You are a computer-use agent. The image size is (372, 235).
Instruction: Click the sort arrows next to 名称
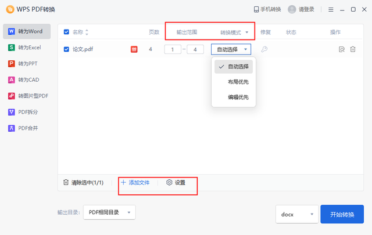(x=87, y=32)
